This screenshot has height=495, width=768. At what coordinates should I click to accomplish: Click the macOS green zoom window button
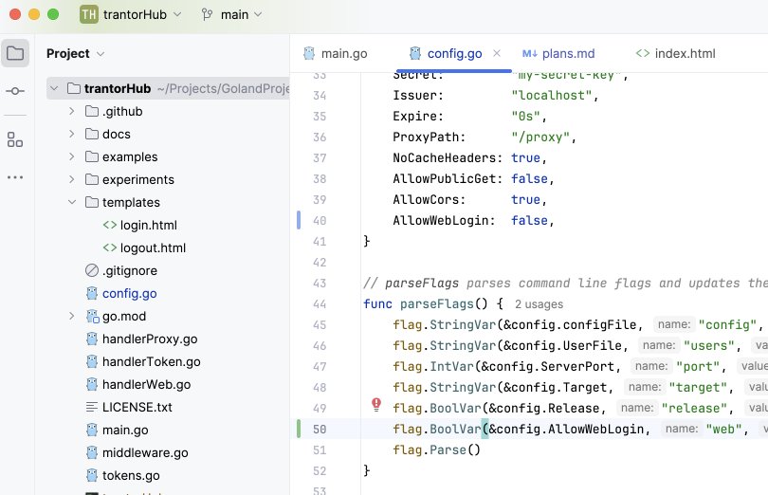click(x=53, y=15)
